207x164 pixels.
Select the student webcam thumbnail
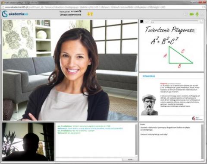(x=28, y=142)
